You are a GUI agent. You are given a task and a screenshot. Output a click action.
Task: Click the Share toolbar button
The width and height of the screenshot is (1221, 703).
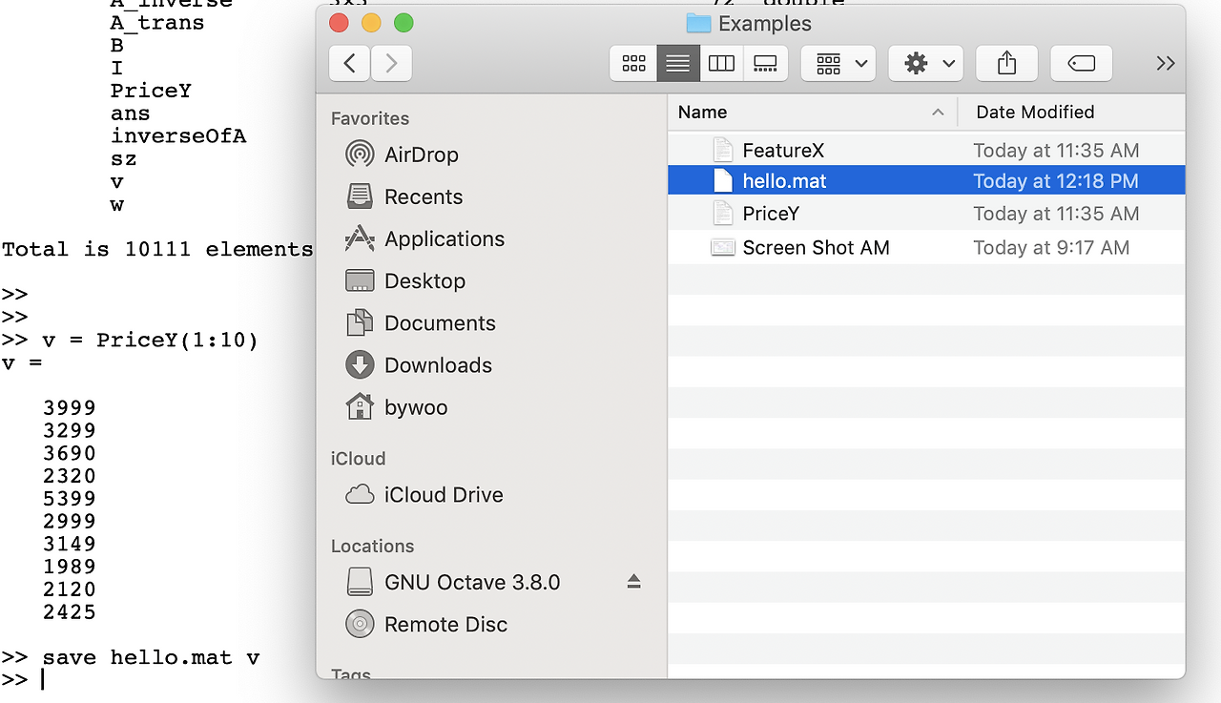coord(1006,64)
